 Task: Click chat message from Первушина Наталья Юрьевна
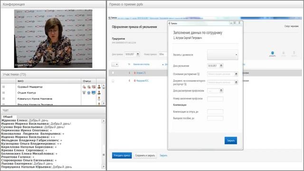[x=37, y=167]
